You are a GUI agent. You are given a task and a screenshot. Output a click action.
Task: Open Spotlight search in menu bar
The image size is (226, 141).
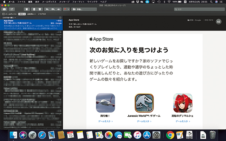click(x=211, y=2)
